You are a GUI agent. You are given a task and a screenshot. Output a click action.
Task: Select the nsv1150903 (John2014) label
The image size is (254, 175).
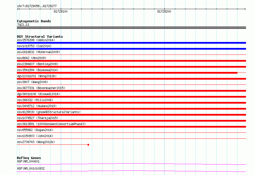tap(35, 136)
